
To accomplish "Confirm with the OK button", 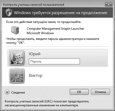I will point(79,92).
